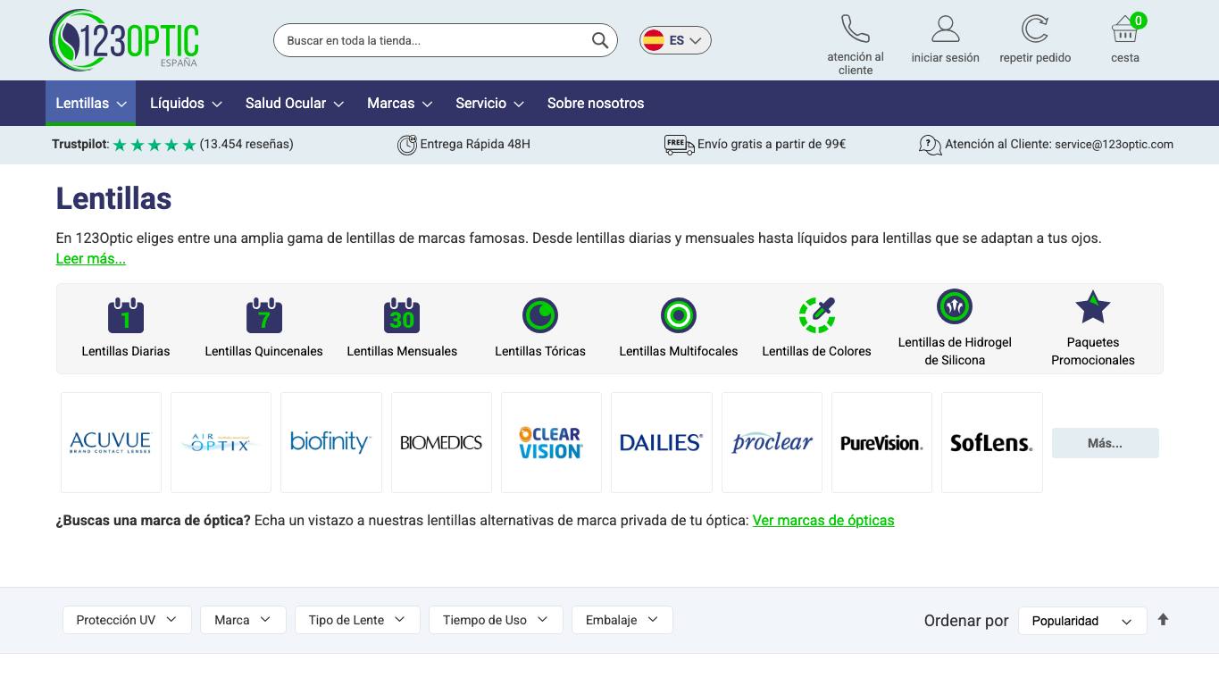
Task: Open the Lentillas Tóricas category icon
Action: coord(540,315)
